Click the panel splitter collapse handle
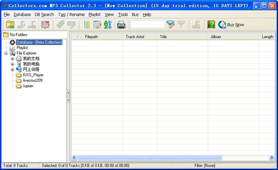This screenshot has width=278, height=170. [68, 97]
